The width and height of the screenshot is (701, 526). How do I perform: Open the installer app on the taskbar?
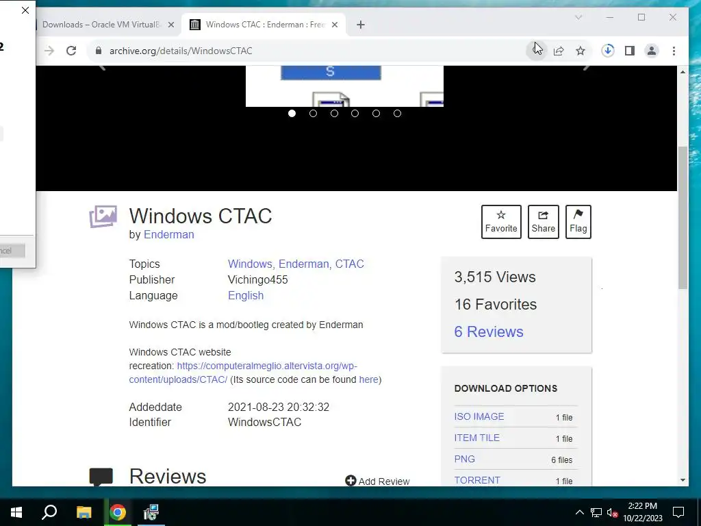(151, 512)
